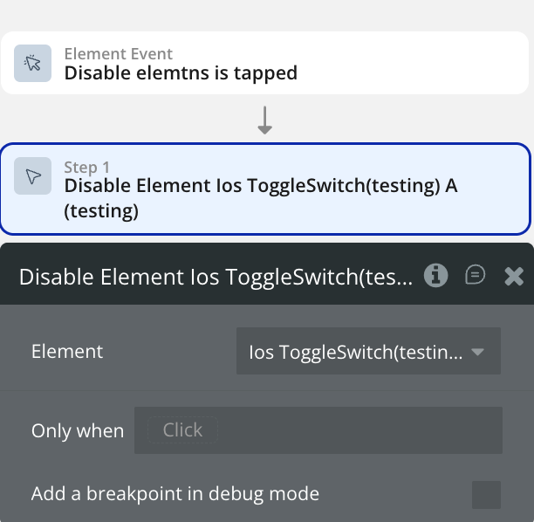Close the Disable Element properties panel

tap(514, 277)
